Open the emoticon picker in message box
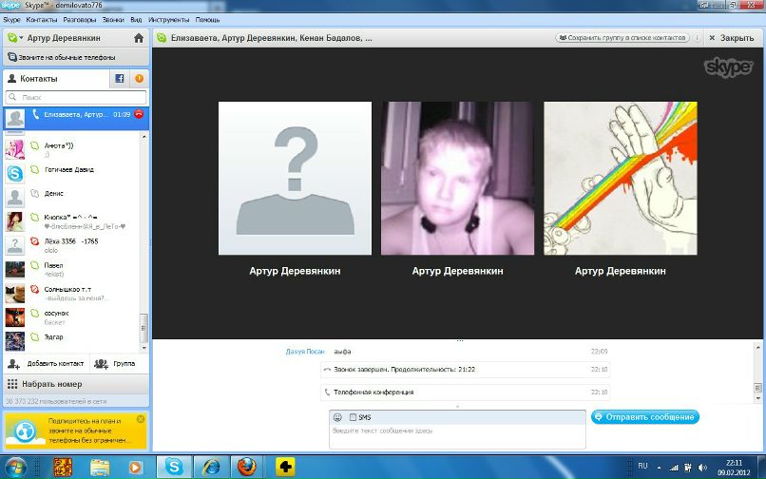 coord(337,417)
